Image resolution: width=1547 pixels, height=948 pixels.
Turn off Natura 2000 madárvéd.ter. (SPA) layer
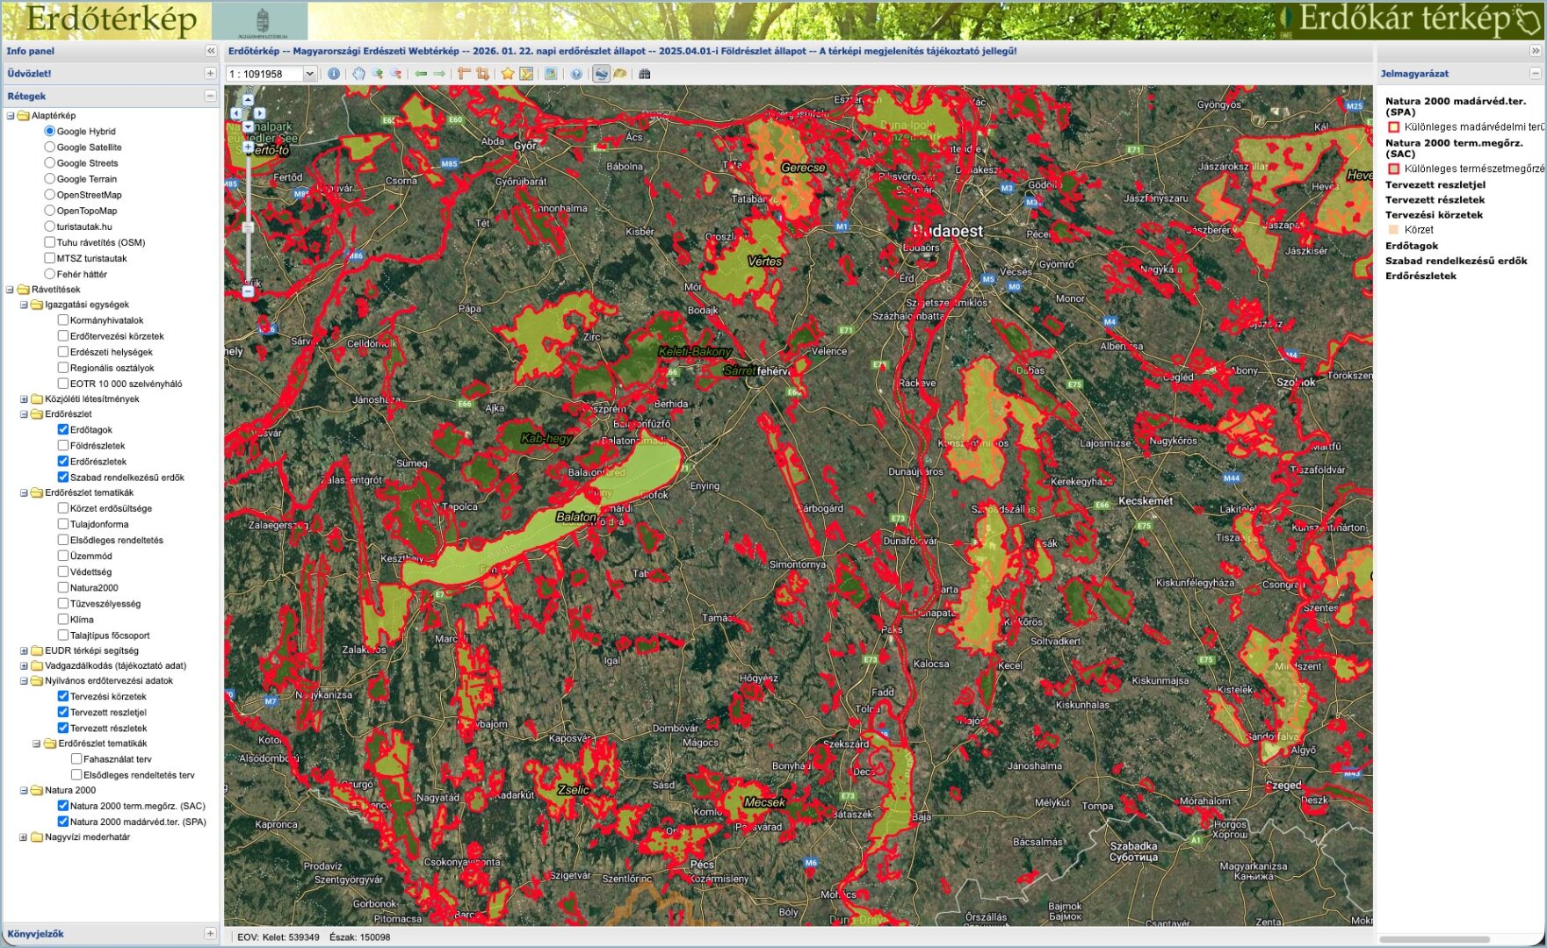coord(63,822)
